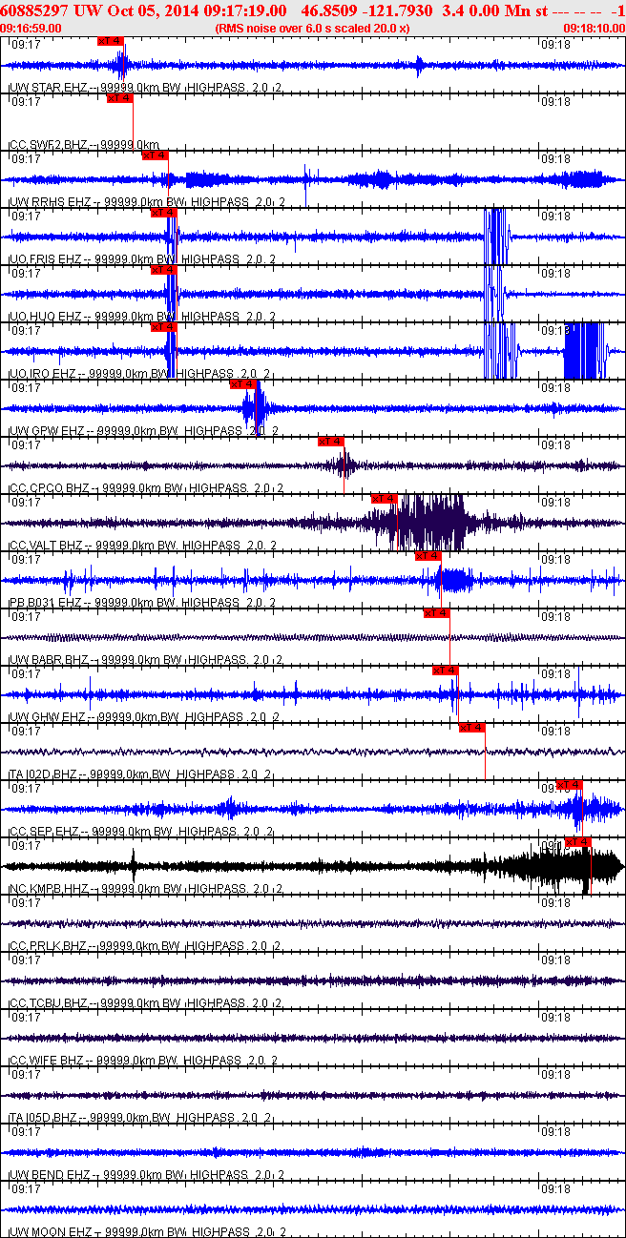Select the red pick marker on the UW GPW trace
Viewport: 626px width, 1238px height.
pyautogui.click(x=243, y=384)
